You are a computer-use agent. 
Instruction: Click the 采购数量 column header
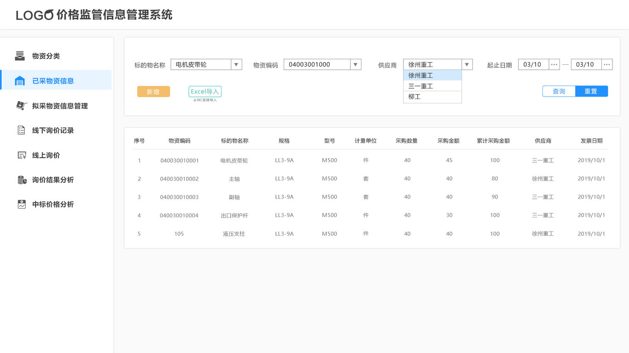click(407, 141)
